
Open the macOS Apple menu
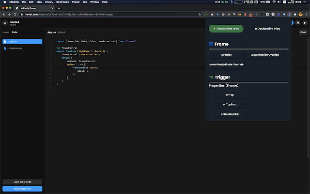[x=4, y=2]
